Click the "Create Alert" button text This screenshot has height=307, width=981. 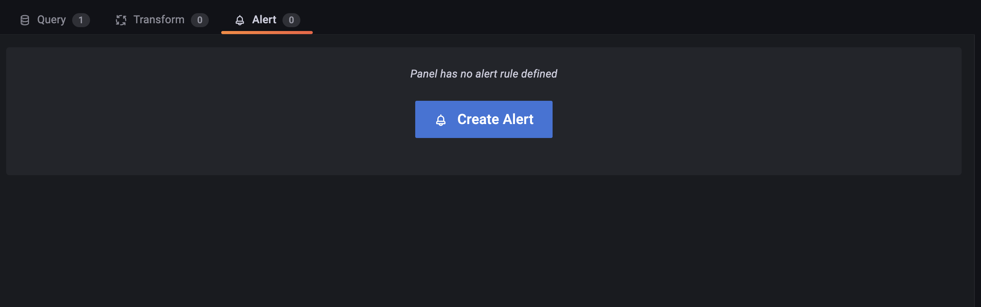click(495, 119)
